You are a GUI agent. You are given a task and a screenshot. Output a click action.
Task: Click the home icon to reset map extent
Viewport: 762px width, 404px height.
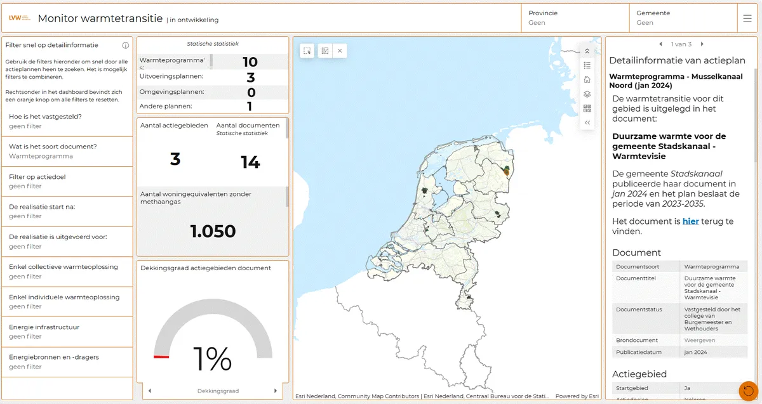(x=587, y=80)
